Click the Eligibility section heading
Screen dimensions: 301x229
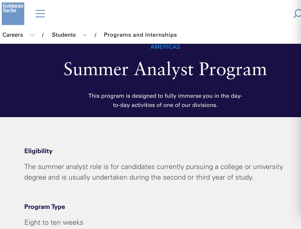point(38,151)
